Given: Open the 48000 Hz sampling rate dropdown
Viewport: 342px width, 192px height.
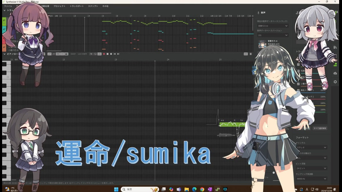Looking at the screenshot, I should click(311, 179).
